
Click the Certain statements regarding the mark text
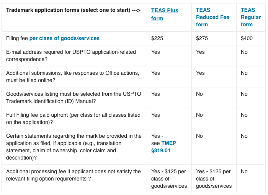[x=74, y=147]
